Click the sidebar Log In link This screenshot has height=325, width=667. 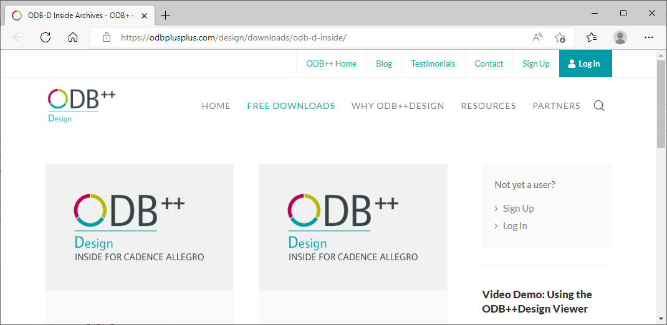515,226
